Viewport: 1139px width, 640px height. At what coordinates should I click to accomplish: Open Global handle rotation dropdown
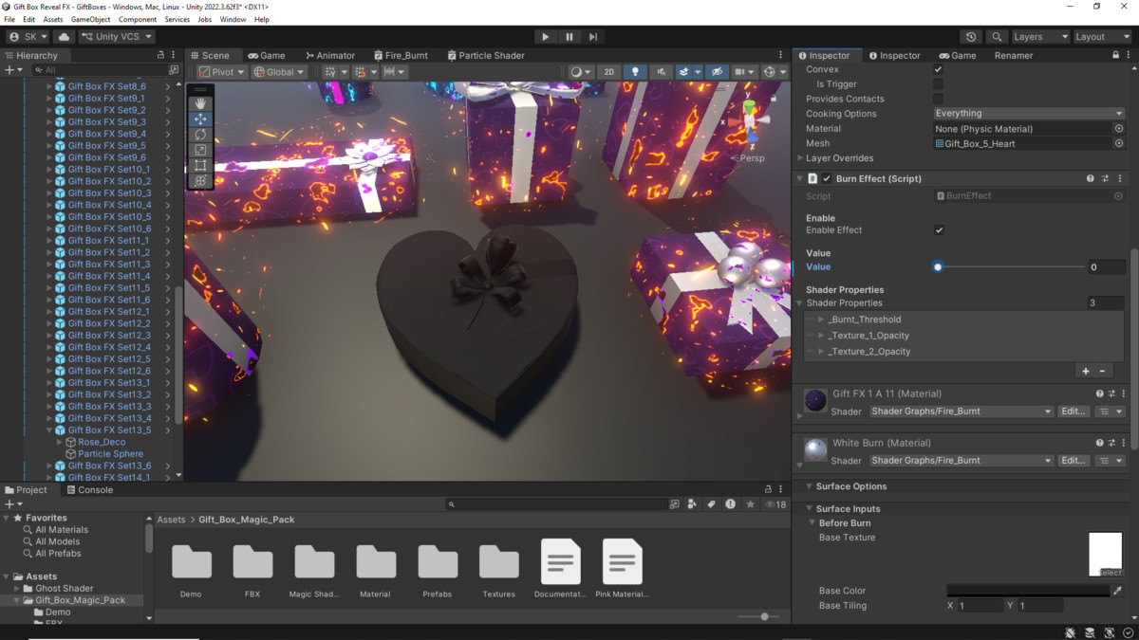click(x=279, y=72)
